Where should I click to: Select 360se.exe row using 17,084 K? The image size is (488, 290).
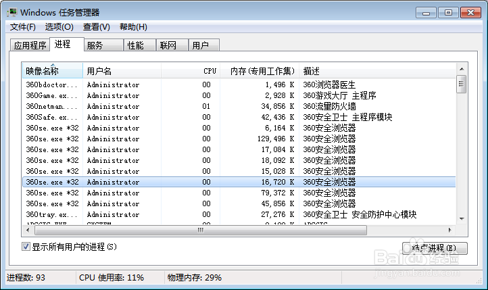(239, 149)
